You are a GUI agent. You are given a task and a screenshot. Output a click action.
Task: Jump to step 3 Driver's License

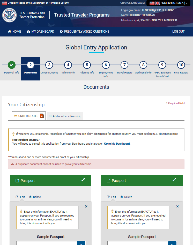tap(49, 65)
